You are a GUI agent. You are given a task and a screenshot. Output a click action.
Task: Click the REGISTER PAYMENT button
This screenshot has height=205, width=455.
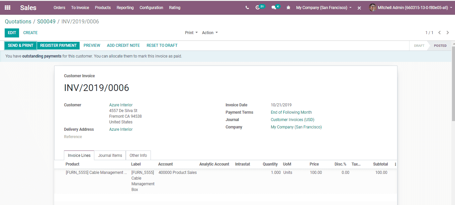(58, 45)
